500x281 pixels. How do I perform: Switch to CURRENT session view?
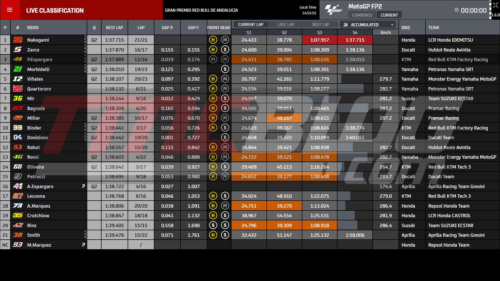point(389,15)
